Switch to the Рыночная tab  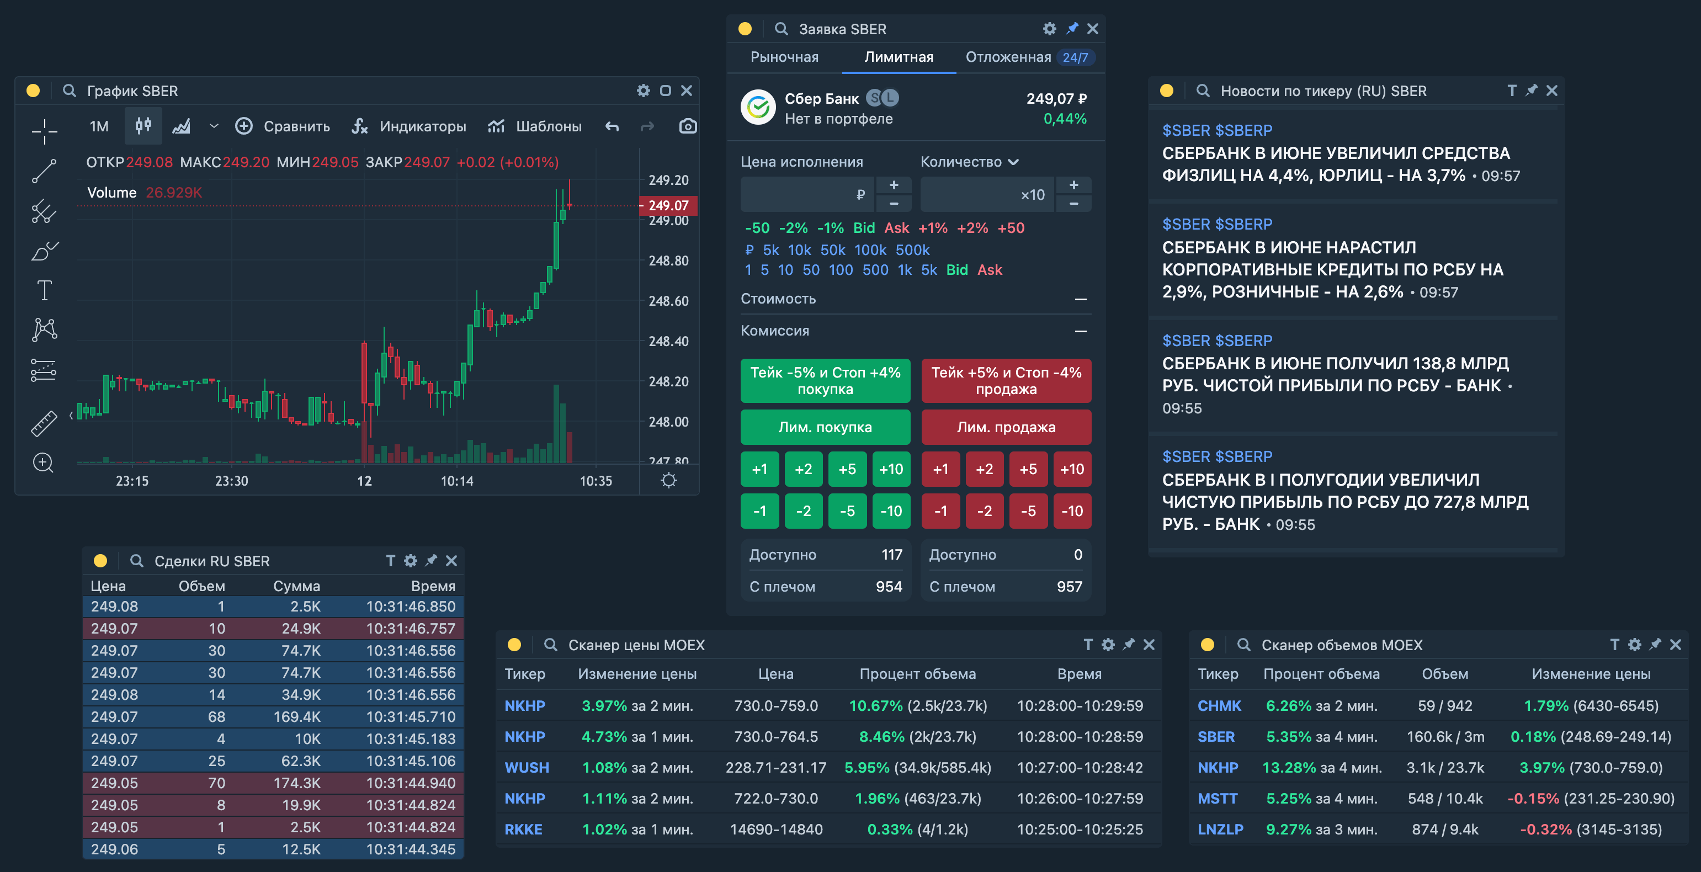(x=784, y=57)
